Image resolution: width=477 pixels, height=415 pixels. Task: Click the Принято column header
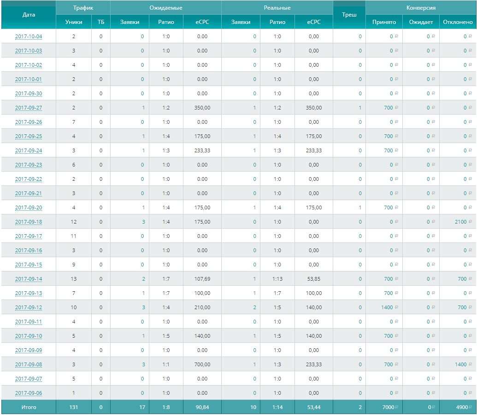[x=384, y=22]
